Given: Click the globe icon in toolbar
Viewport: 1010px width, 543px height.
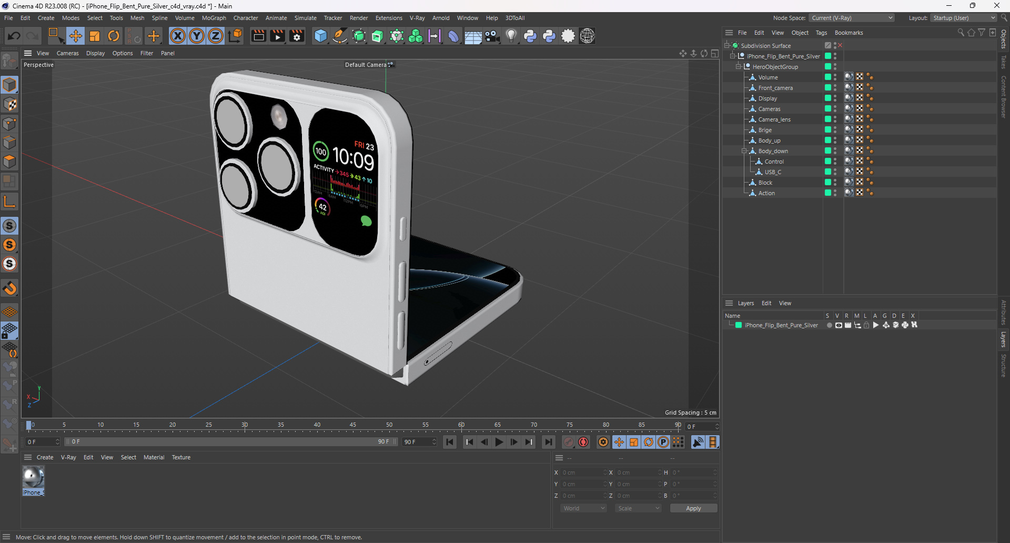Looking at the screenshot, I should coord(587,36).
